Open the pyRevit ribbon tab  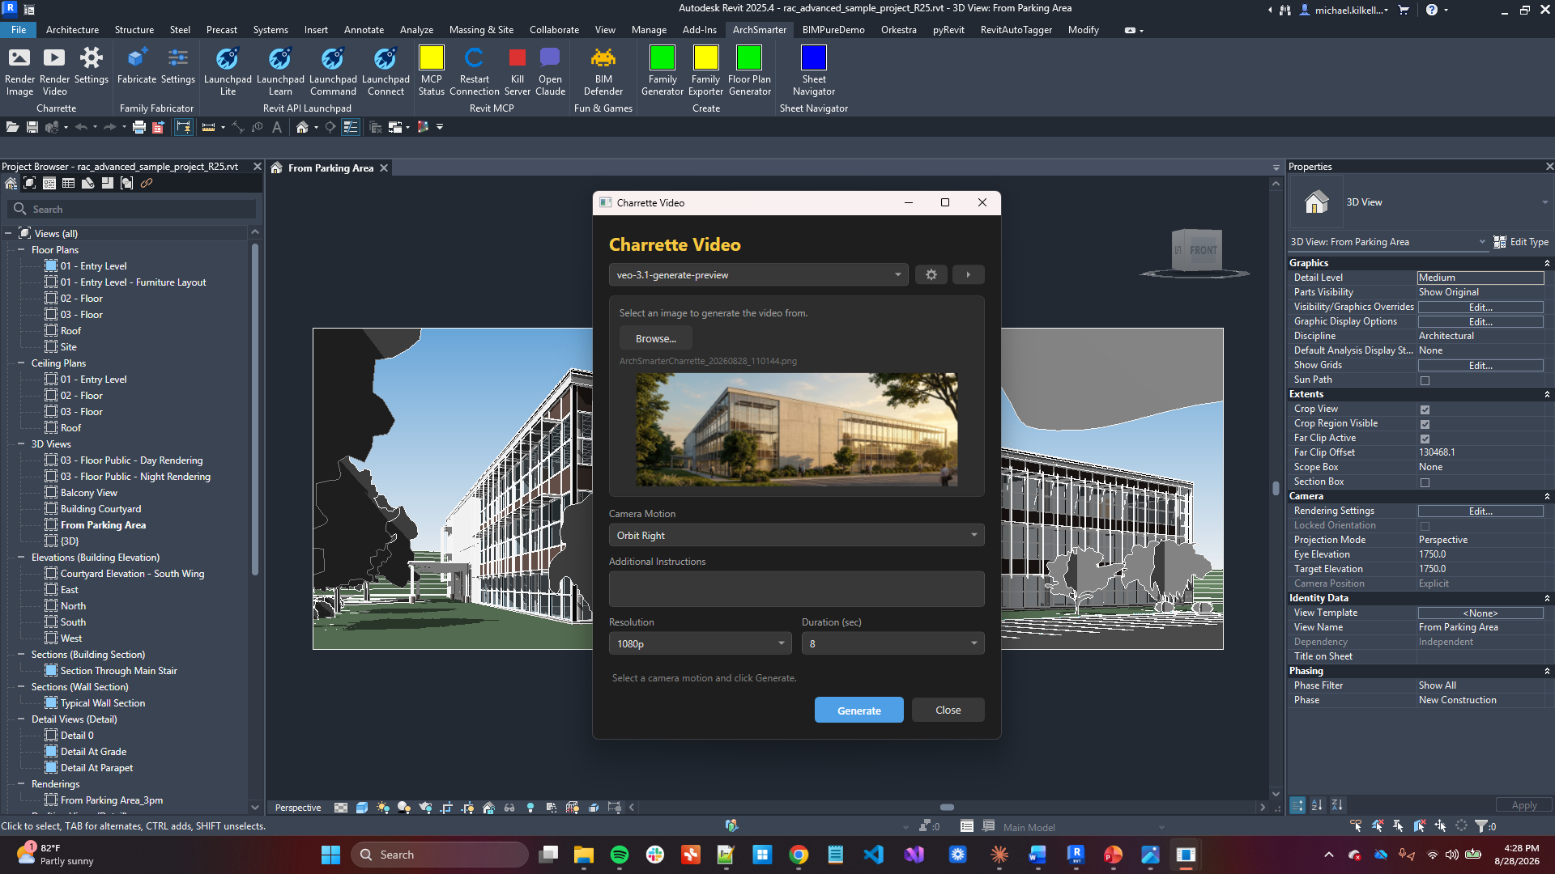[948, 30]
